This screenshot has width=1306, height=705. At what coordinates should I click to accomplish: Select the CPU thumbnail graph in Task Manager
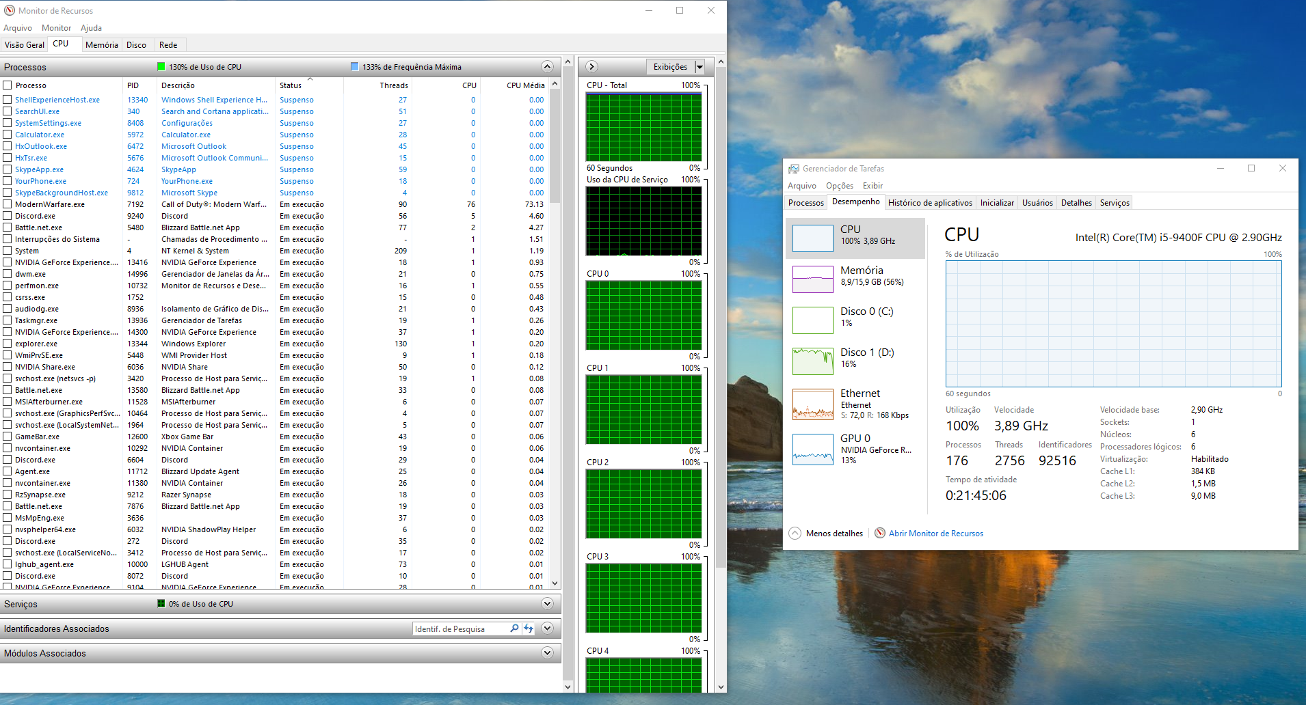[x=812, y=238]
